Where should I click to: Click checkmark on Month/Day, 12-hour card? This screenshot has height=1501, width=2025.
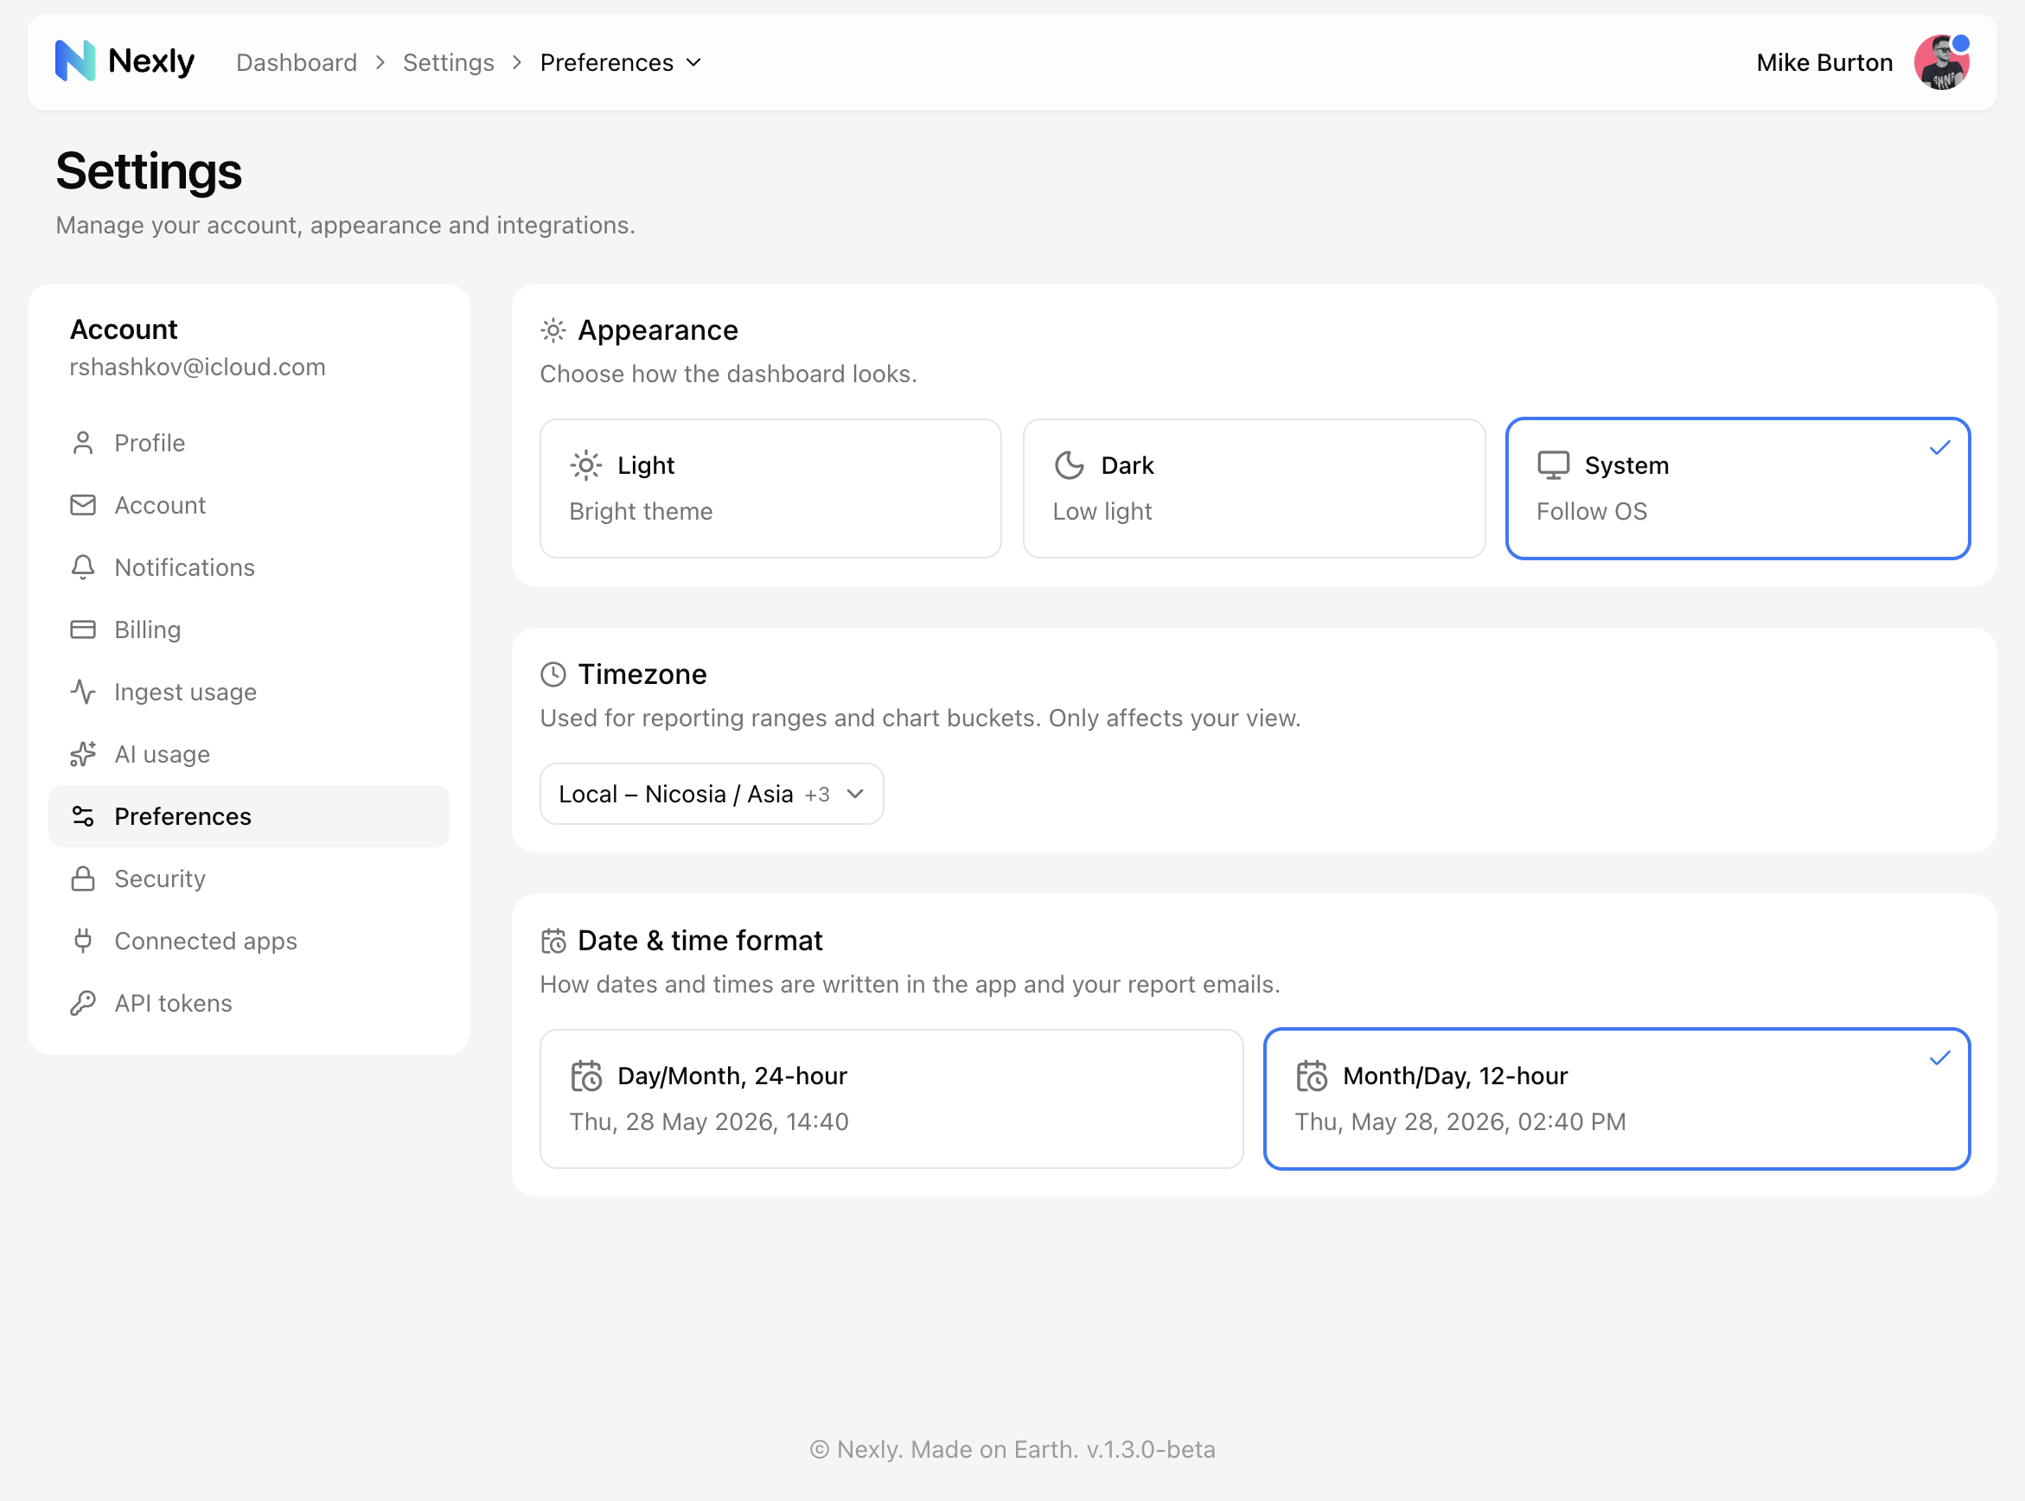(x=1939, y=1057)
